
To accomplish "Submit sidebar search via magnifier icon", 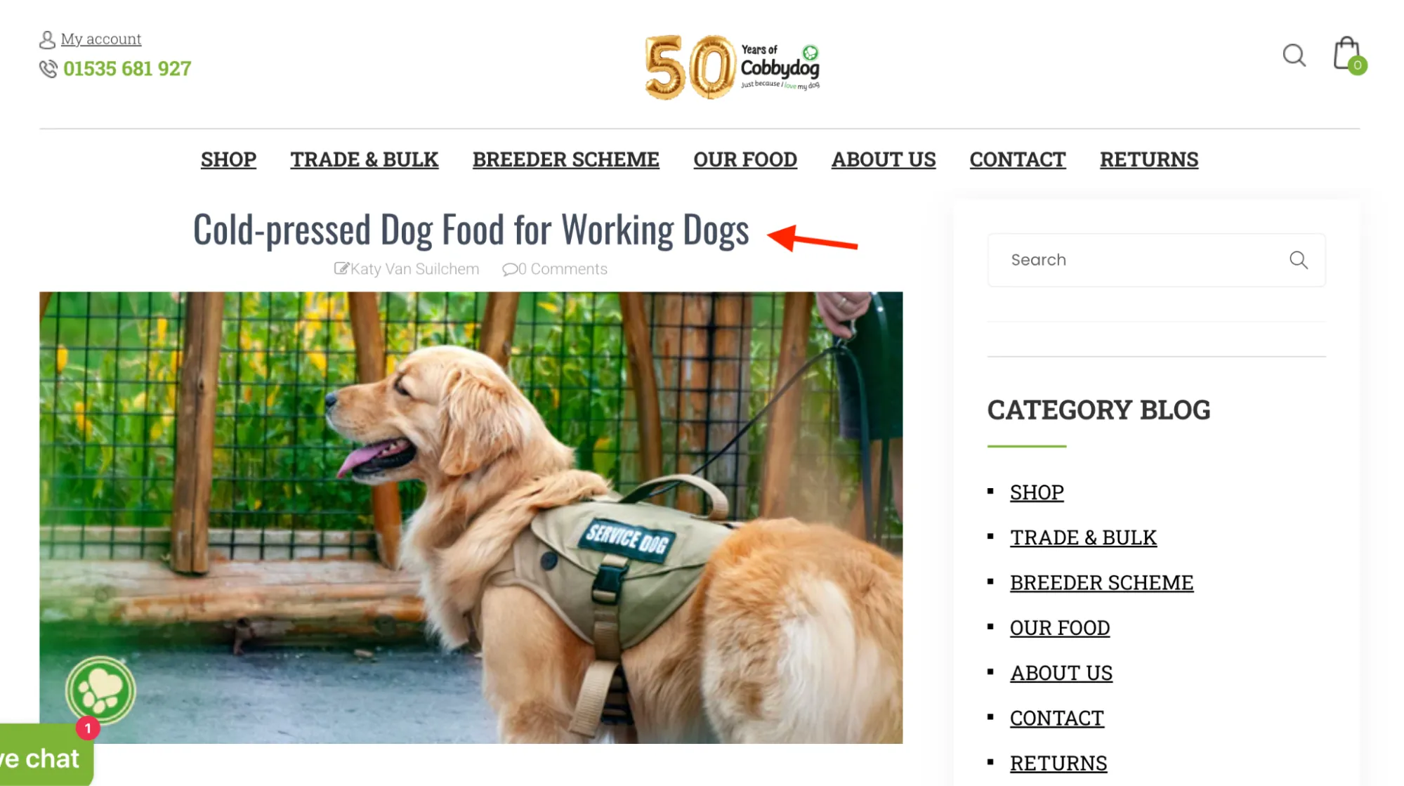I will (x=1299, y=260).
